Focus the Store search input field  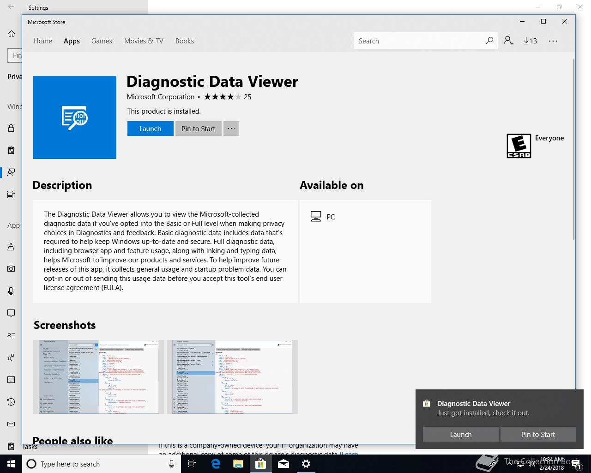(x=418, y=41)
